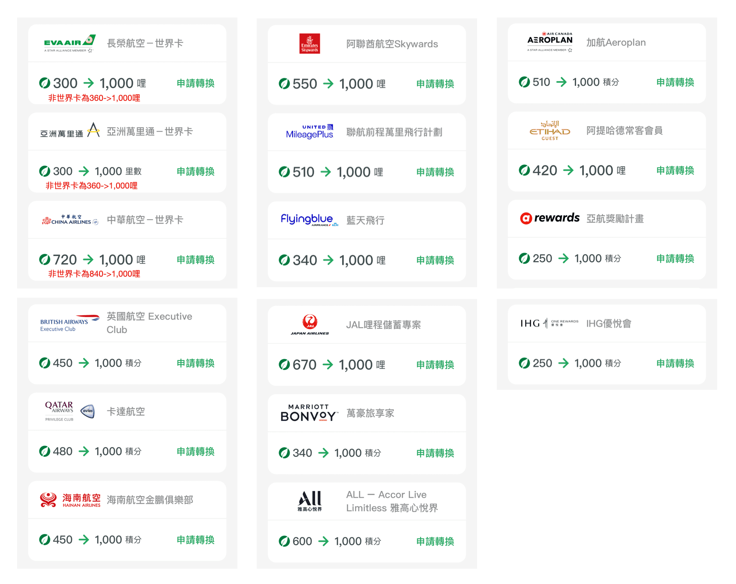736x584 pixels.
Task: Click the Marriott Bonvoy logo
Action: (309, 413)
